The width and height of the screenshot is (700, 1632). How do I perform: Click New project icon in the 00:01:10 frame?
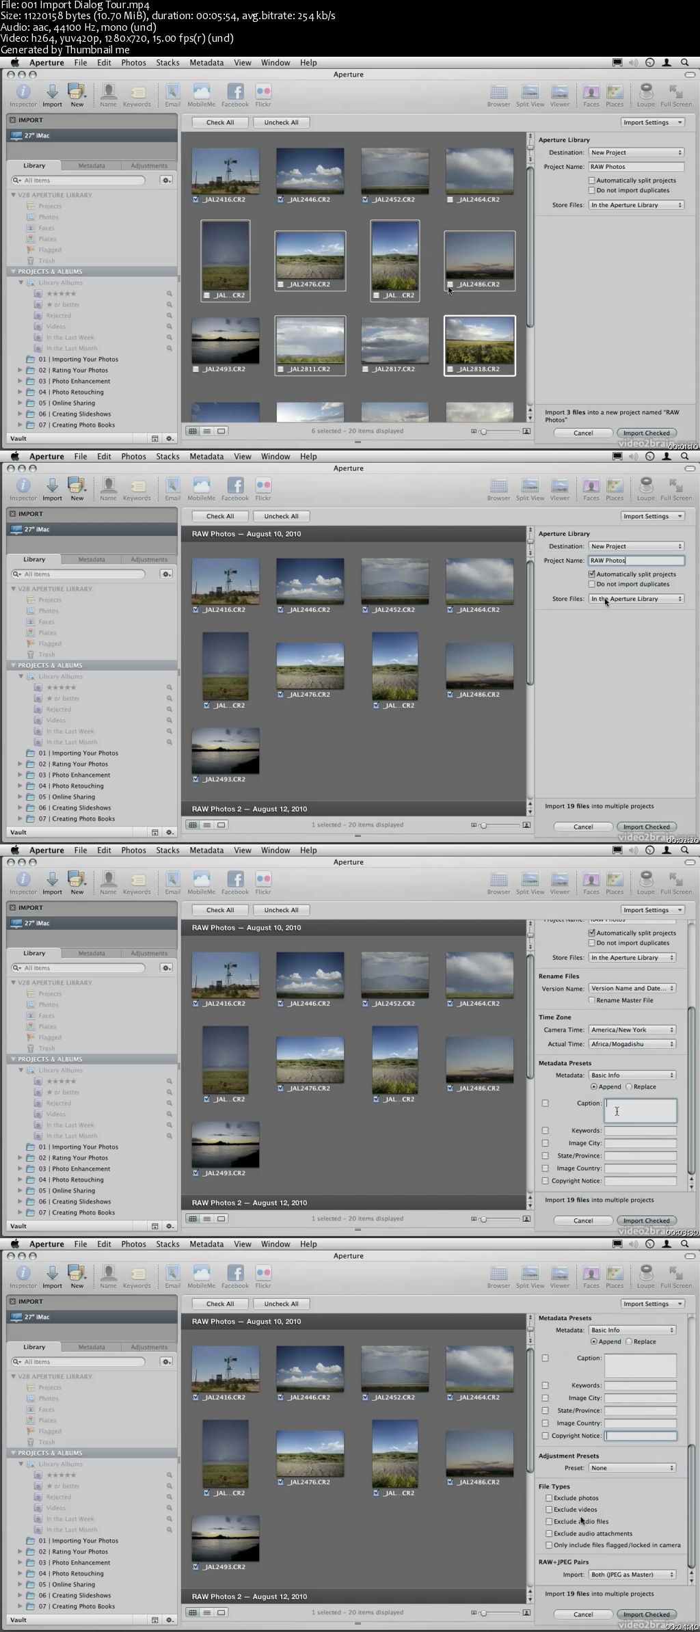[77, 92]
